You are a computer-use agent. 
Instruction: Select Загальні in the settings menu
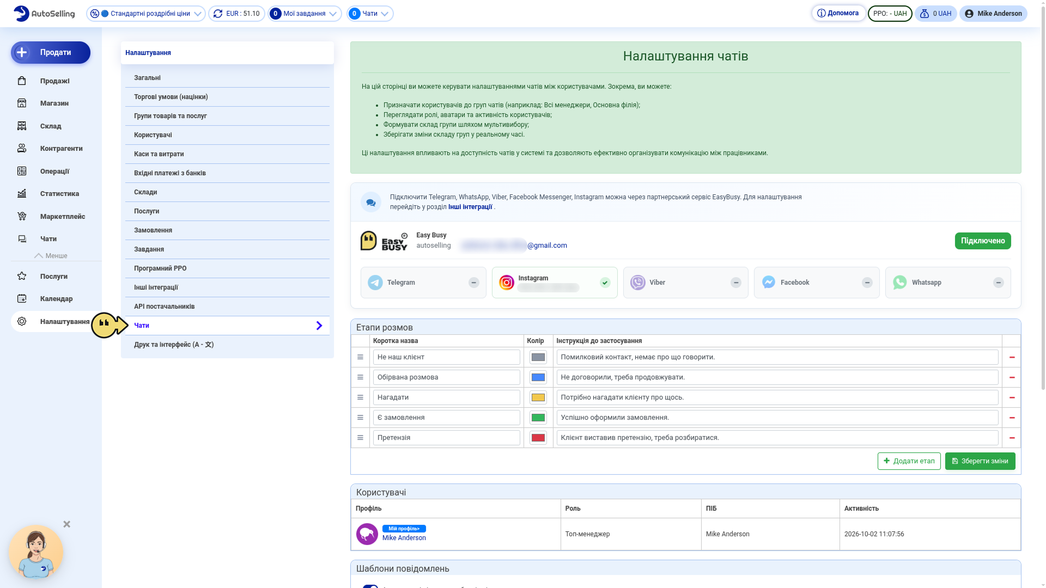[x=227, y=78]
